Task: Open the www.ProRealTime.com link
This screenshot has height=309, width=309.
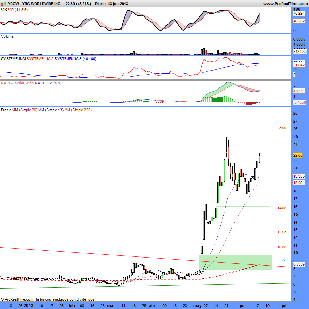Action: point(286,4)
